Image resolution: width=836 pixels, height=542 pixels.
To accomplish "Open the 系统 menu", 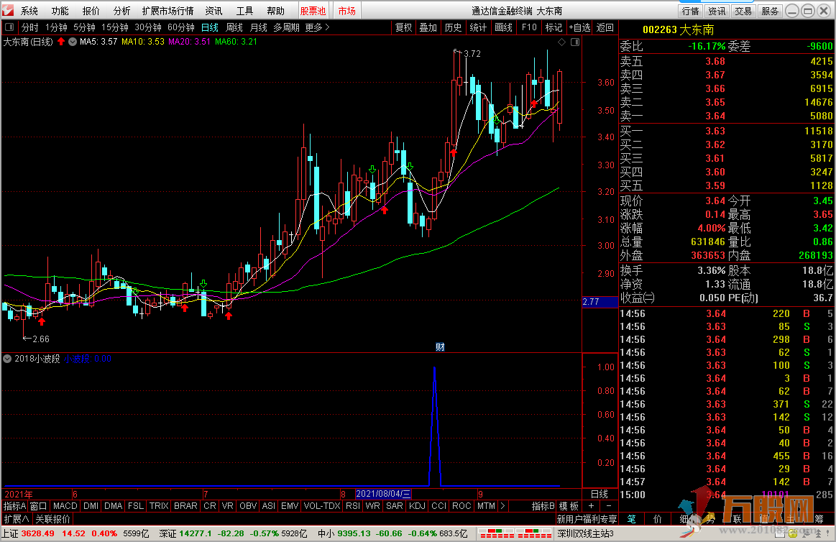I will tap(29, 11).
